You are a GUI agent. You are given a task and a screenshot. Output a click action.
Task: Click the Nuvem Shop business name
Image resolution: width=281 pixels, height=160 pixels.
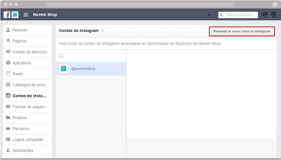[x=45, y=15]
